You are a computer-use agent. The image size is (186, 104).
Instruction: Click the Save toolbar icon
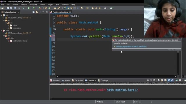click(8, 8)
